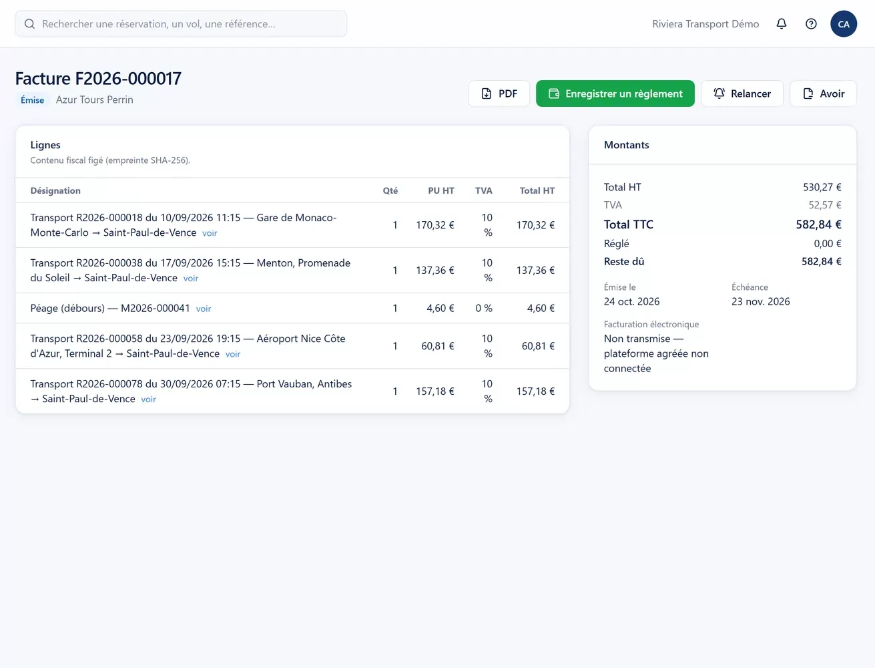Create a credit note with Avoir

pyautogui.click(x=824, y=94)
